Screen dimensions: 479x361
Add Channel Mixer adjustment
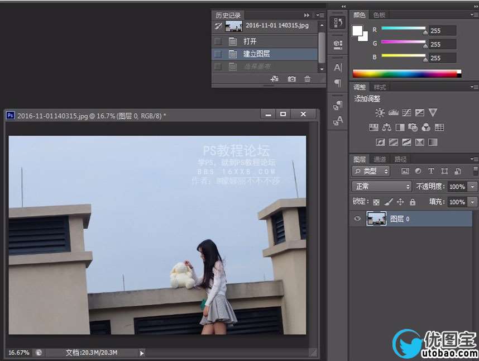pos(426,127)
